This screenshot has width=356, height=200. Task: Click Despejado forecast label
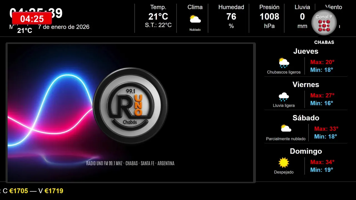click(284, 172)
